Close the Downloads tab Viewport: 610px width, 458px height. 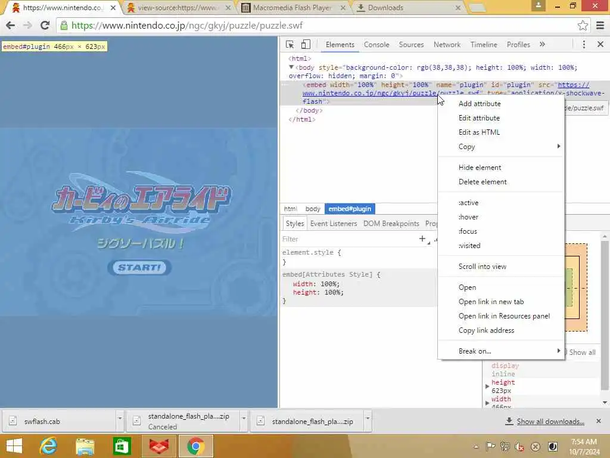point(458,8)
